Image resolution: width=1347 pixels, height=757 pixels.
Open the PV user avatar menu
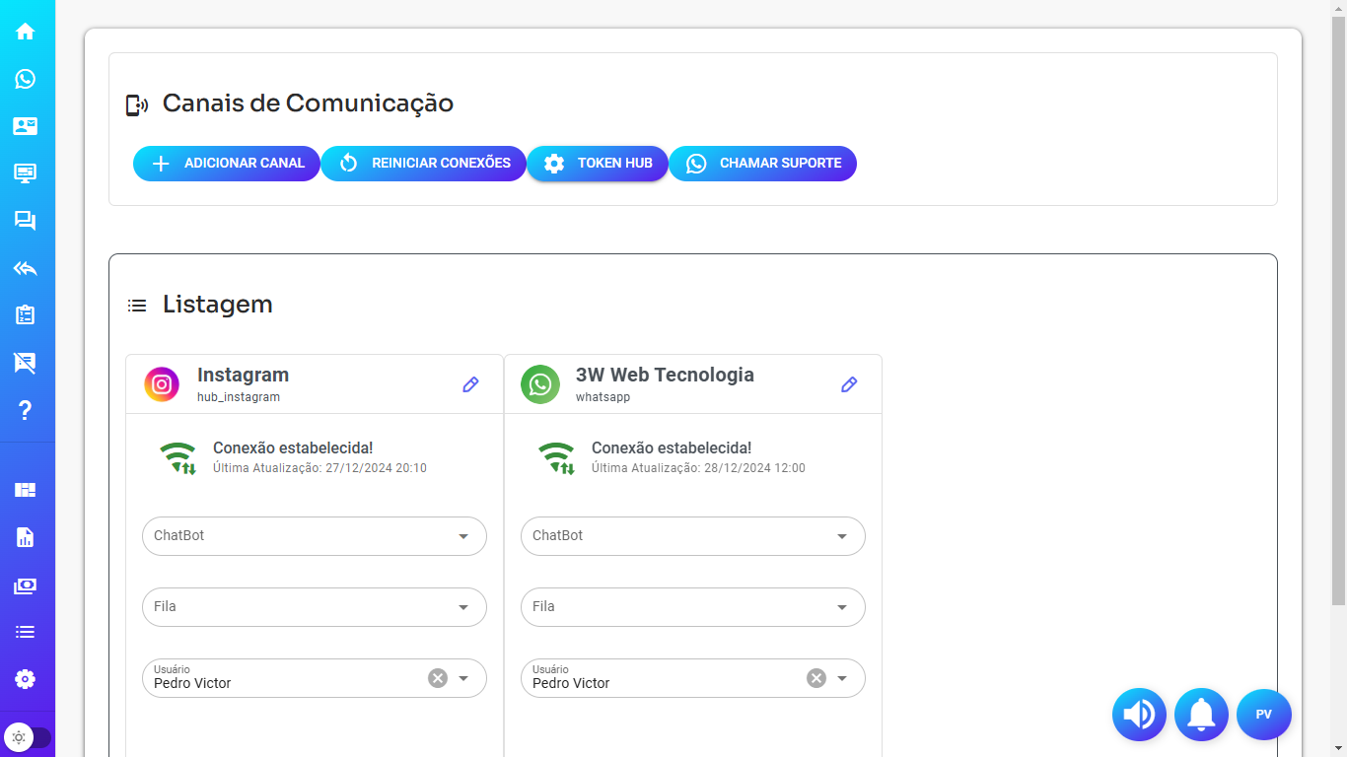click(1264, 715)
